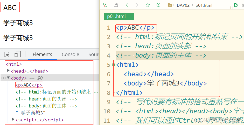Click the new file icon in editor toolbar
This screenshot has height=125, width=244.
(x=105, y=5)
